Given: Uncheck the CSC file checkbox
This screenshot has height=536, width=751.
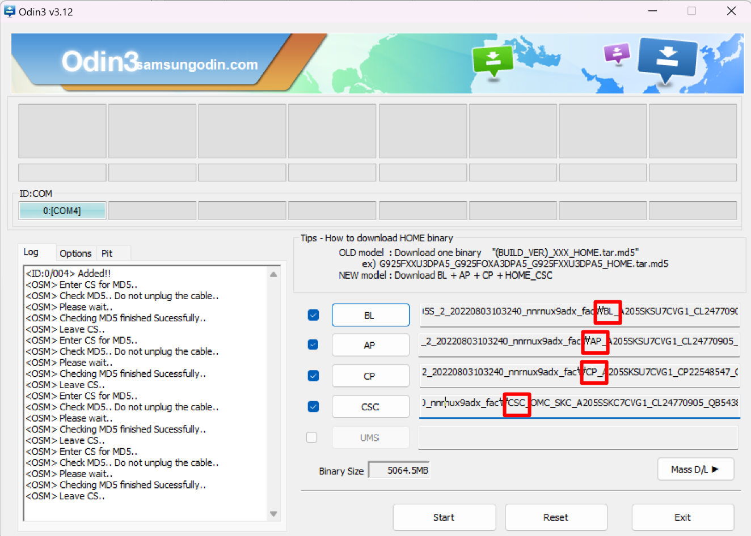Looking at the screenshot, I should coord(313,406).
